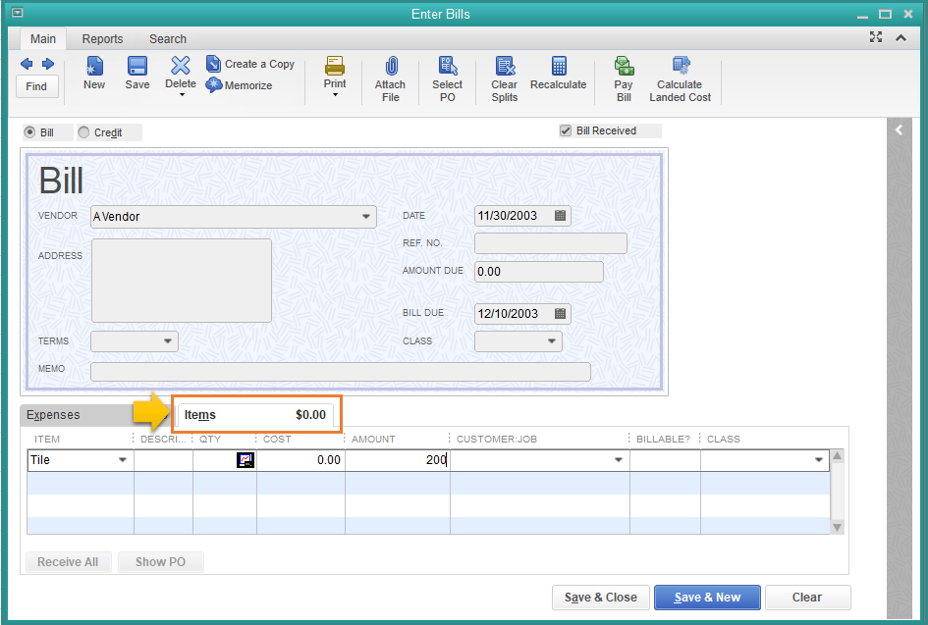Click the Pay Bill icon
This screenshot has width=928, height=625.
[x=624, y=66]
